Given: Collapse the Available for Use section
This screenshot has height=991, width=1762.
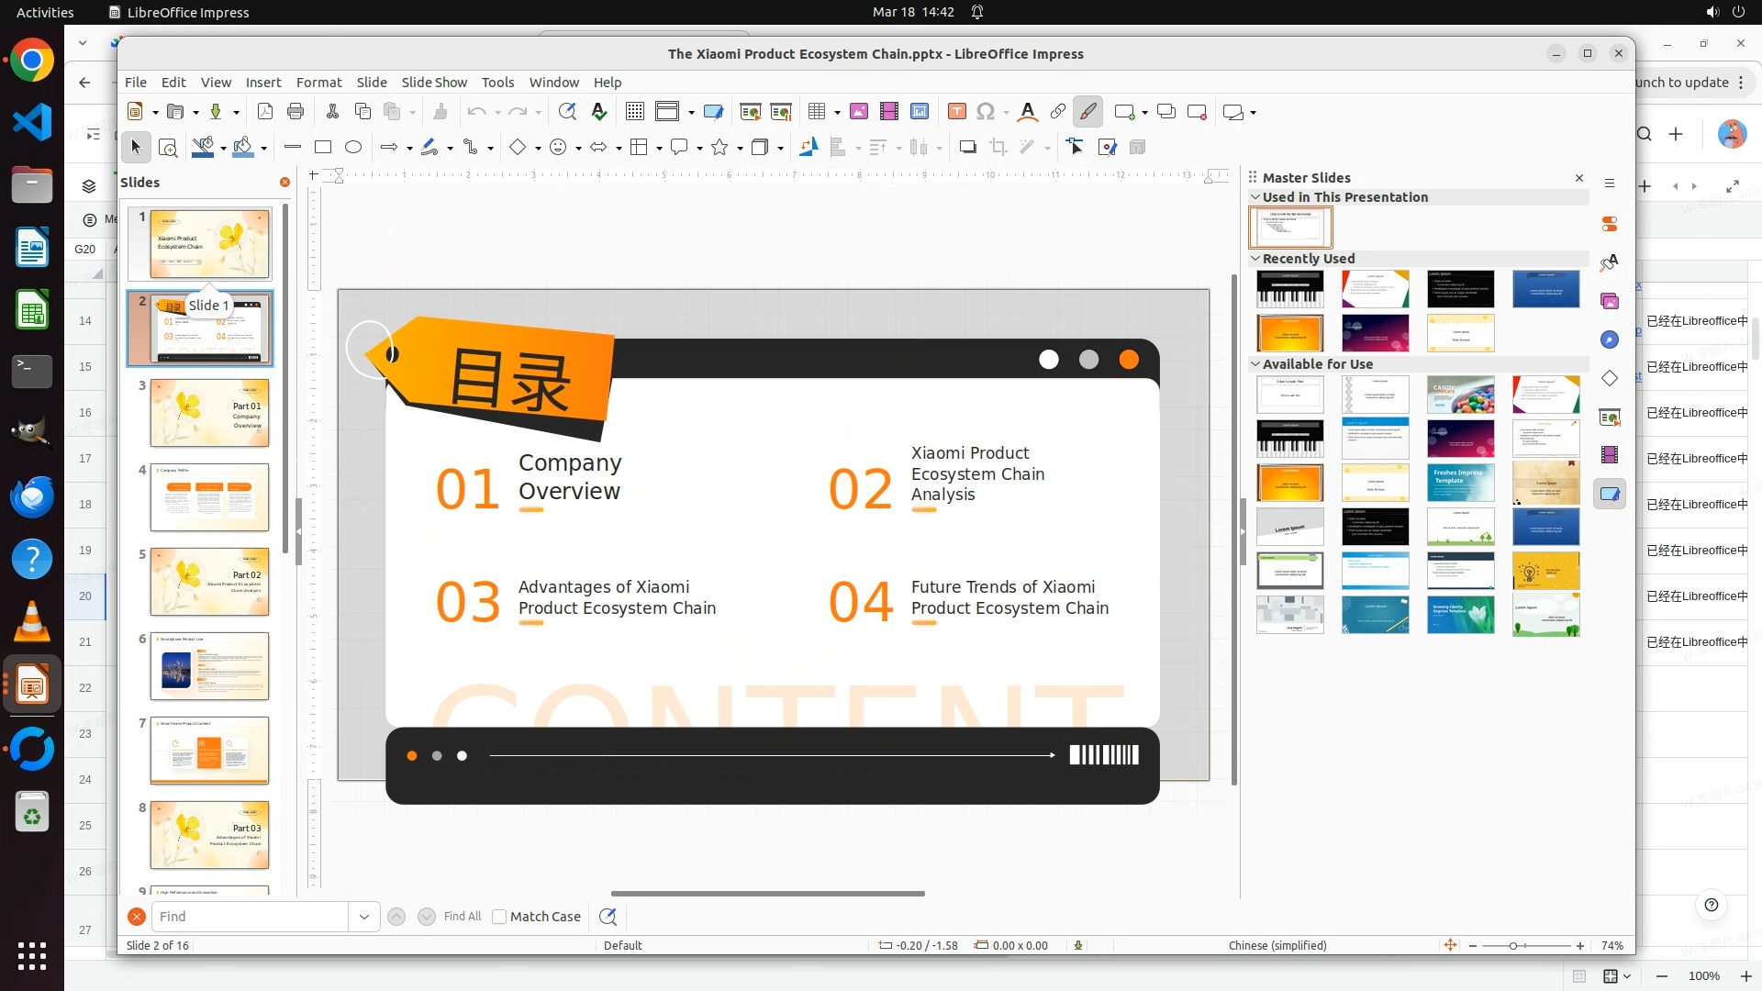Looking at the screenshot, I should tap(1255, 364).
